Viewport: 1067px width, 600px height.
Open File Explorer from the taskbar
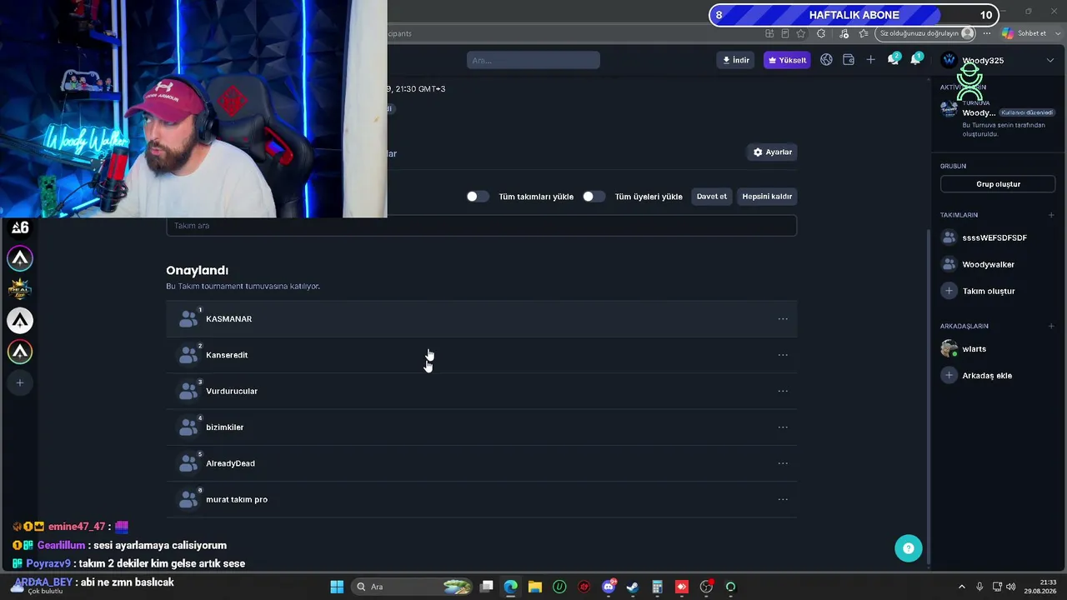coord(534,587)
